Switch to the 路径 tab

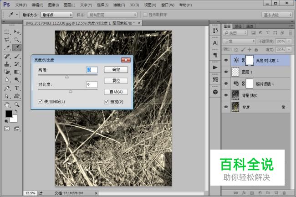(238, 26)
